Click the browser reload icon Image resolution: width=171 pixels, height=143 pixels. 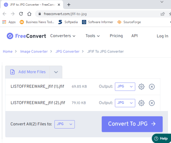tap(21, 14)
